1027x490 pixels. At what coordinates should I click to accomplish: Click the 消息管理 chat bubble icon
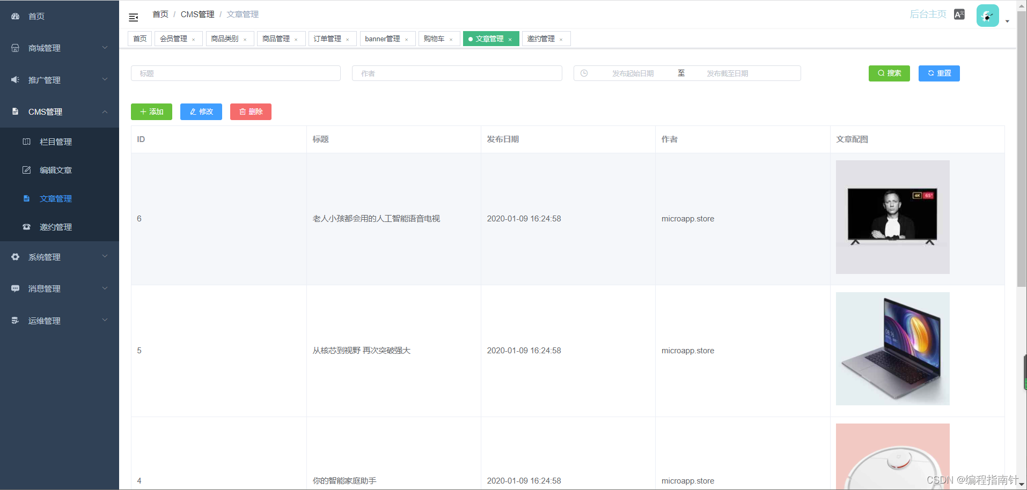click(x=16, y=288)
